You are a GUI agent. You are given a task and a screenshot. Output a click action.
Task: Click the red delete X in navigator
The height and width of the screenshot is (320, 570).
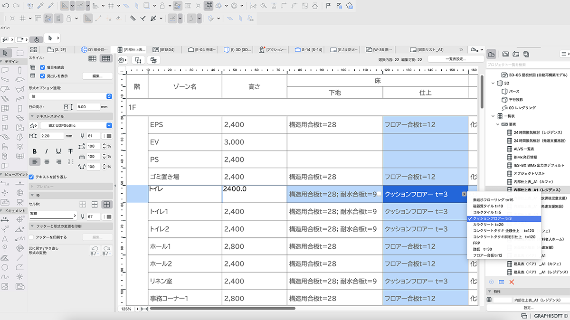[512, 282]
